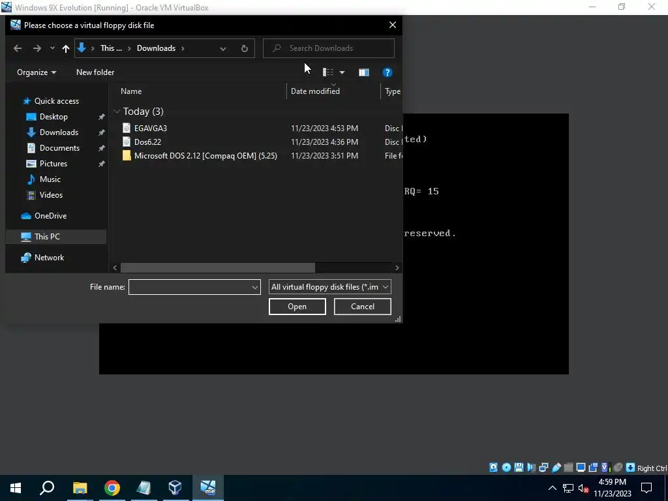668x501 pixels.
Task: Expand the chevron after Downloads breadcrumb
Action: coord(183,48)
